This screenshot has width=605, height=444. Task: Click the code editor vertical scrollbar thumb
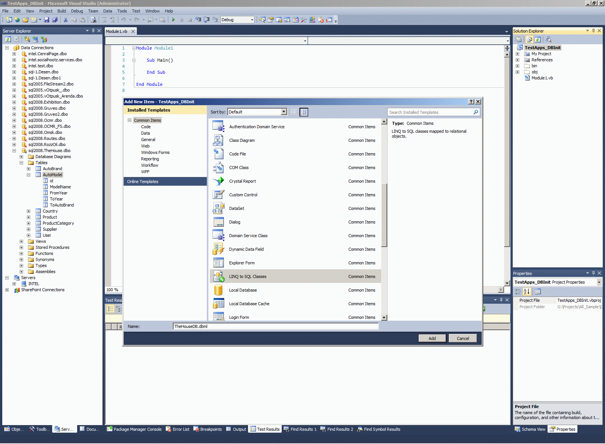(507, 152)
